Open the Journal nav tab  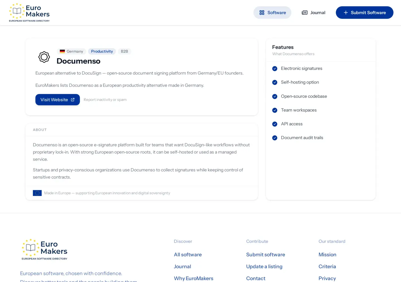(x=314, y=13)
